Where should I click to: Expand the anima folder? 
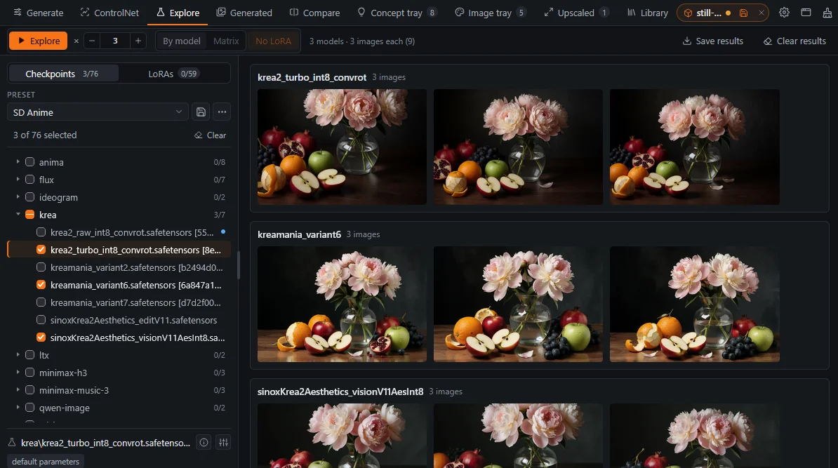point(18,162)
